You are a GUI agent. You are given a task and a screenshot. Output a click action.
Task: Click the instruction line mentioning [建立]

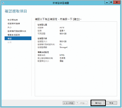pyautogui.click(x=58, y=19)
